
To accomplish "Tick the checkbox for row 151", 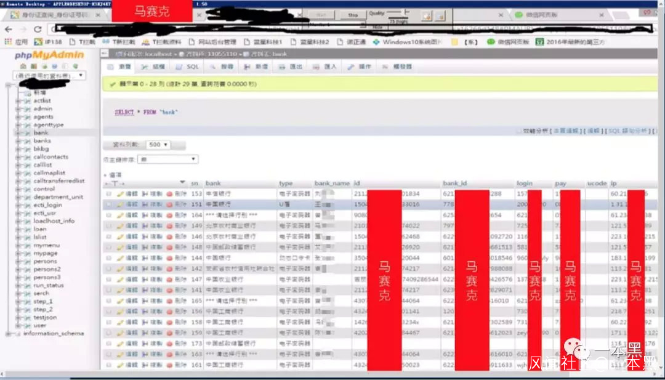I will point(109,204).
